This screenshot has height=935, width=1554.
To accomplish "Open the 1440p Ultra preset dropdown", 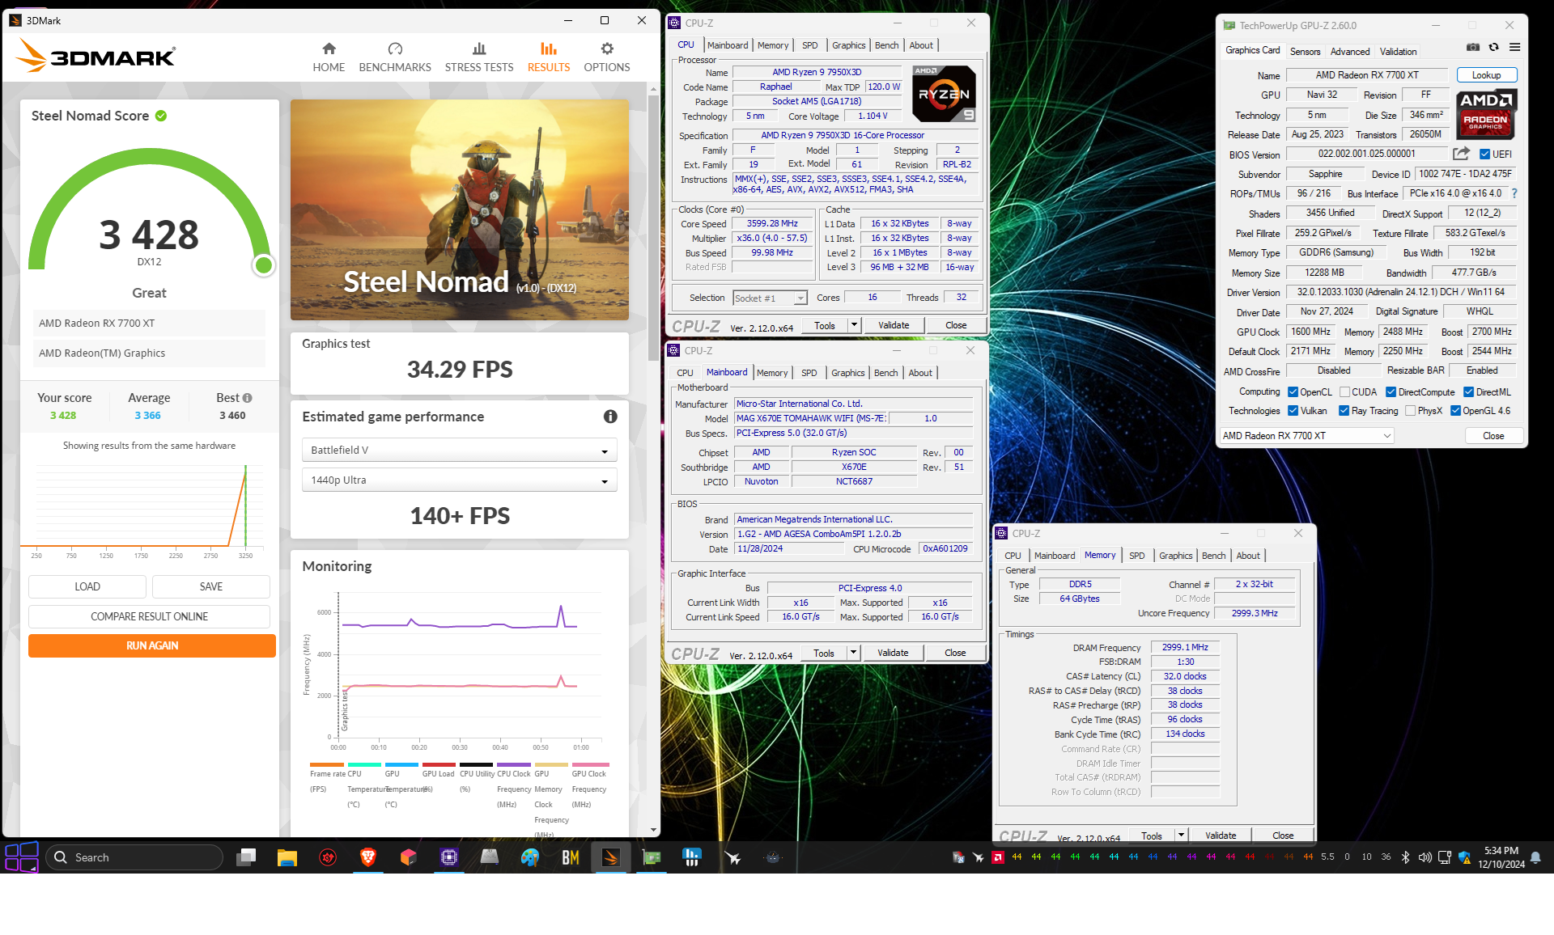I will click(459, 480).
